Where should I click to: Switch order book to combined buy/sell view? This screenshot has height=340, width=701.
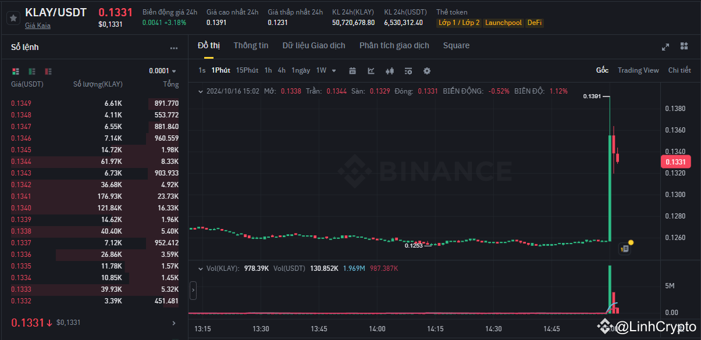click(x=15, y=70)
